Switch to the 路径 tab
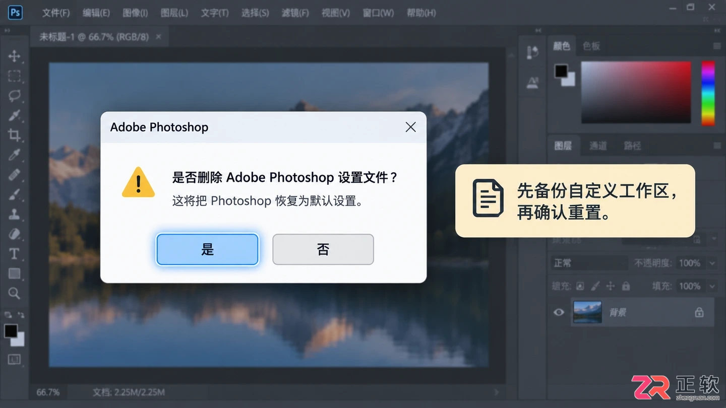The image size is (726, 408). [x=632, y=146]
